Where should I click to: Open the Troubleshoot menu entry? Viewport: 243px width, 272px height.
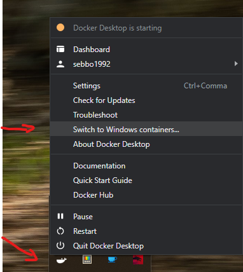tap(146, 115)
